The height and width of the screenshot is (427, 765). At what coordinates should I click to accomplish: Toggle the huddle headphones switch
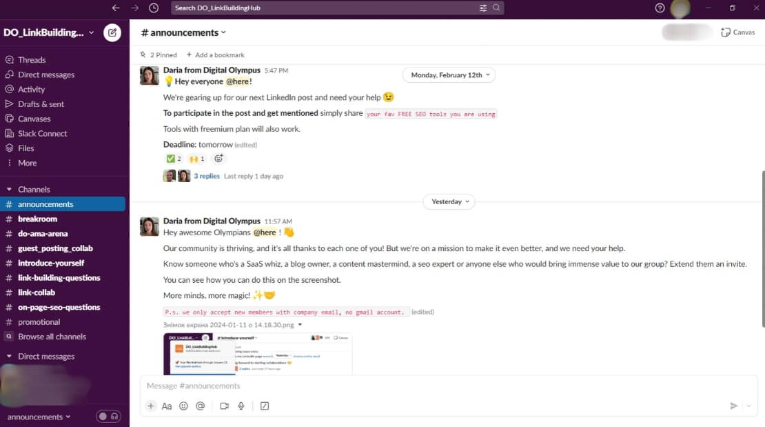coord(108,416)
